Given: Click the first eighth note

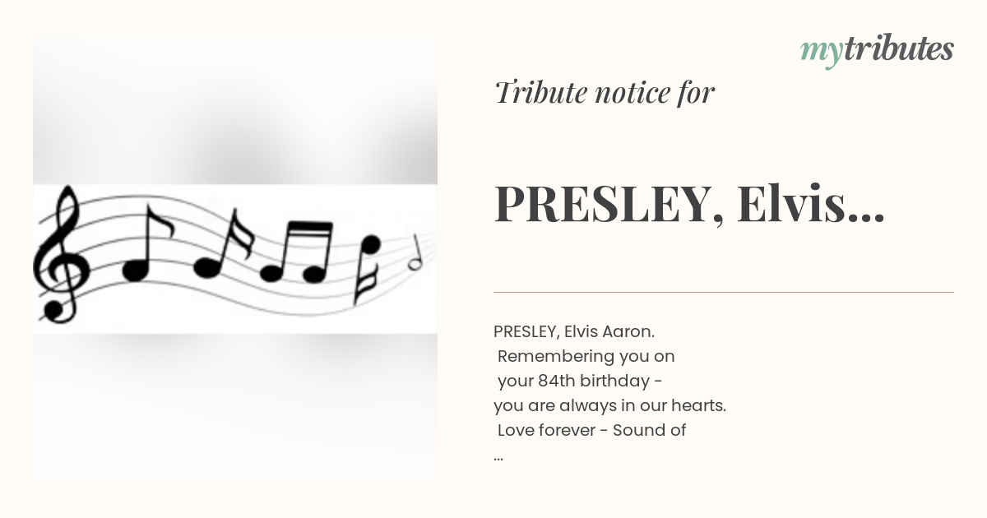Looking at the screenshot, I should 145,244.
